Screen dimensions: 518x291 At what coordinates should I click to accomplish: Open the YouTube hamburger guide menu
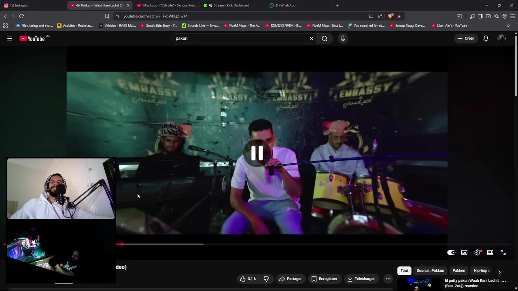click(x=10, y=38)
